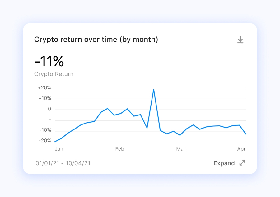Click the 0 y-axis label
The width and height of the screenshot is (280, 197).
[x=49, y=109]
